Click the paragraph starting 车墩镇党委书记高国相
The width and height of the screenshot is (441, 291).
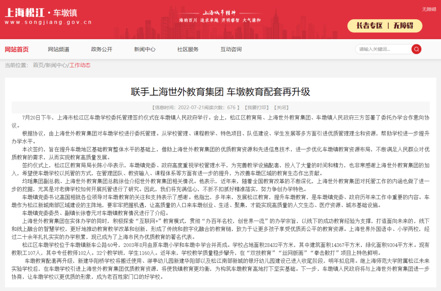pyautogui.click(x=220, y=201)
